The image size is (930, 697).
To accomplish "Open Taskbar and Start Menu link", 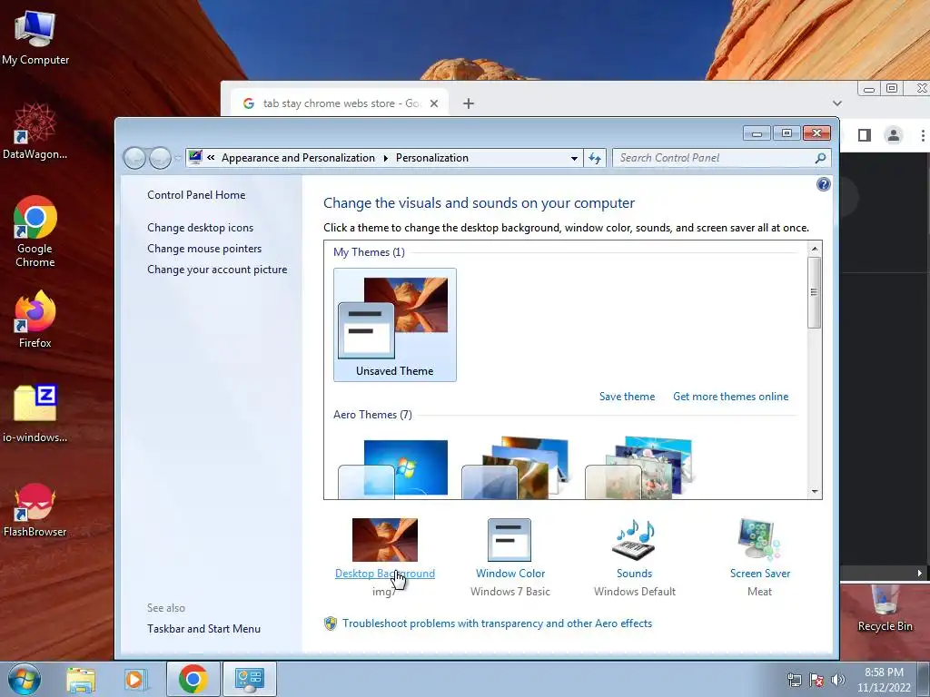I will pyautogui.click(x=203, y=629).
